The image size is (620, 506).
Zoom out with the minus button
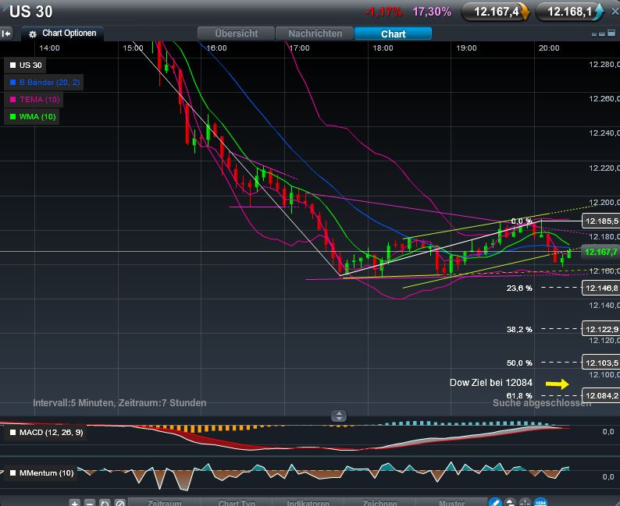pos(90,502)
